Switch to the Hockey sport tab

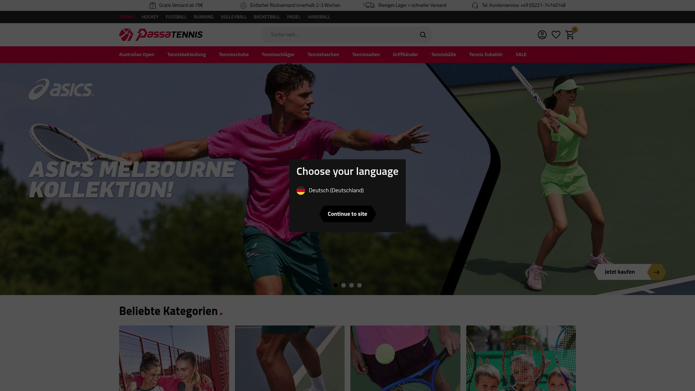[150, 17]
